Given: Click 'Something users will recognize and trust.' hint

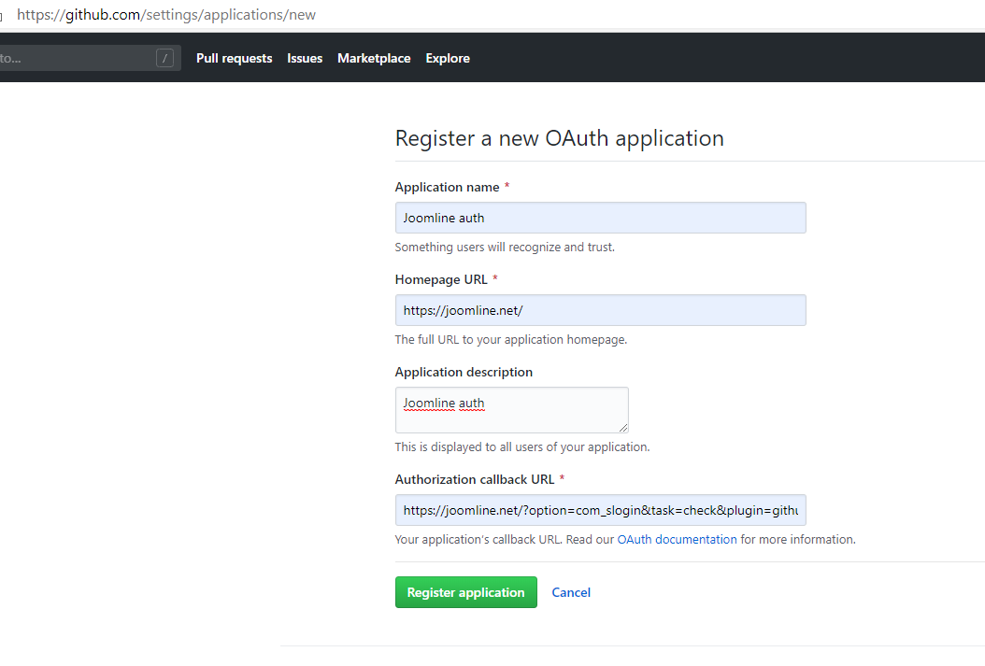Looking at the screenshot, I should coord(505,248).
